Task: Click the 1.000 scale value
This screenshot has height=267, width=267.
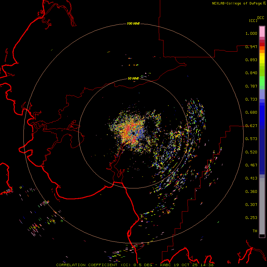Action: pos(251,33)
